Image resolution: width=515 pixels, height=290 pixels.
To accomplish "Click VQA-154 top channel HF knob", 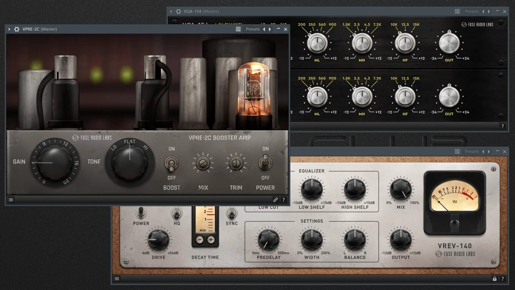I will click(405, 43).
